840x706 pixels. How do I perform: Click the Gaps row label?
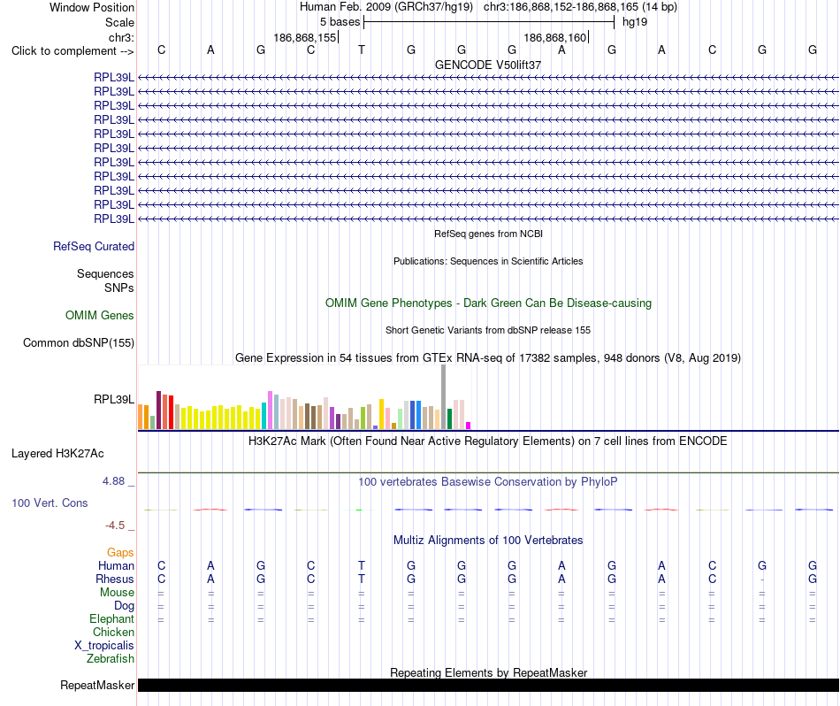pyautogui.click(x=120, y=553)
